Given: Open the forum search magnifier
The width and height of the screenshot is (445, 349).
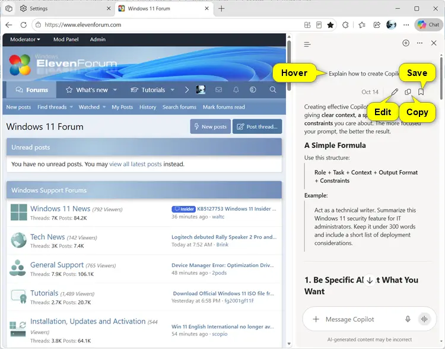Looking at the screenshot, I should click(x=273, y=90).
